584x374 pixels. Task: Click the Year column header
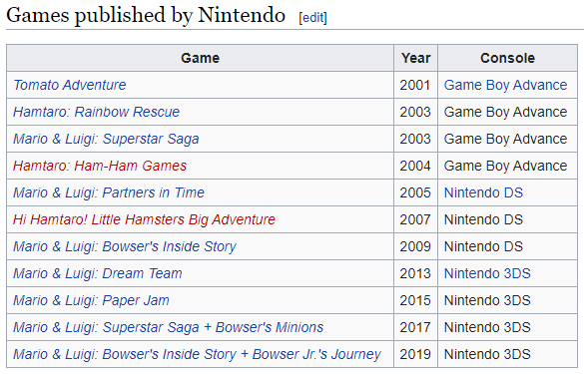(x=415, y=58)
